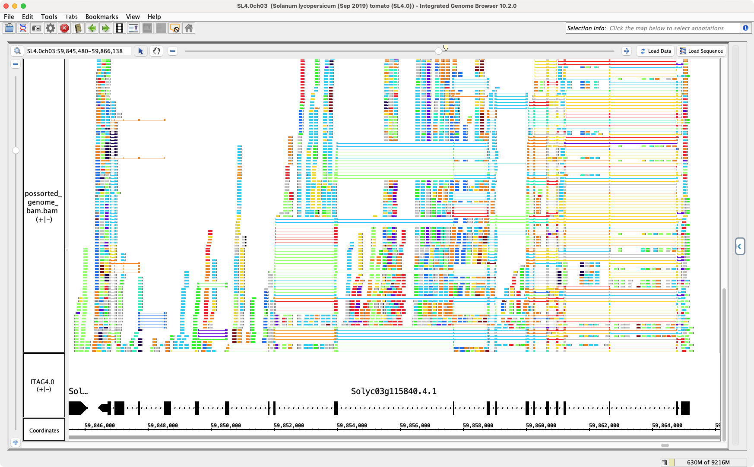This screenshot has height=467, width=754.
Task: Open the View menu
Action: [133, 17]
